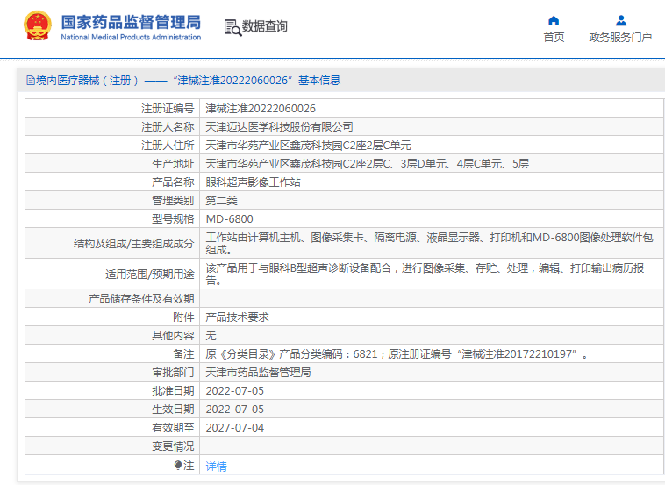This screenshot has height=485, width=665.
Task: Open the 详情 link in the note row
Action: [216, 467]
